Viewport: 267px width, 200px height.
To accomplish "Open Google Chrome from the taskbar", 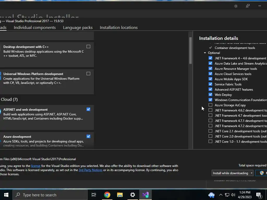I will point(107,195).
